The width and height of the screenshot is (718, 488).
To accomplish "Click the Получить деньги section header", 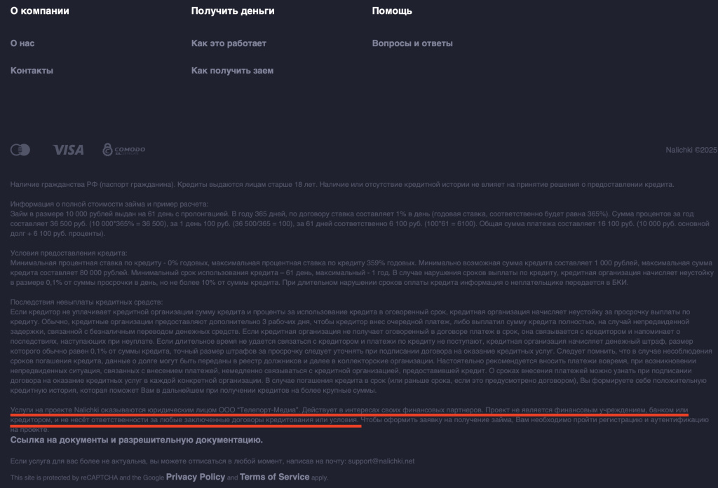I will coord(232,11).
